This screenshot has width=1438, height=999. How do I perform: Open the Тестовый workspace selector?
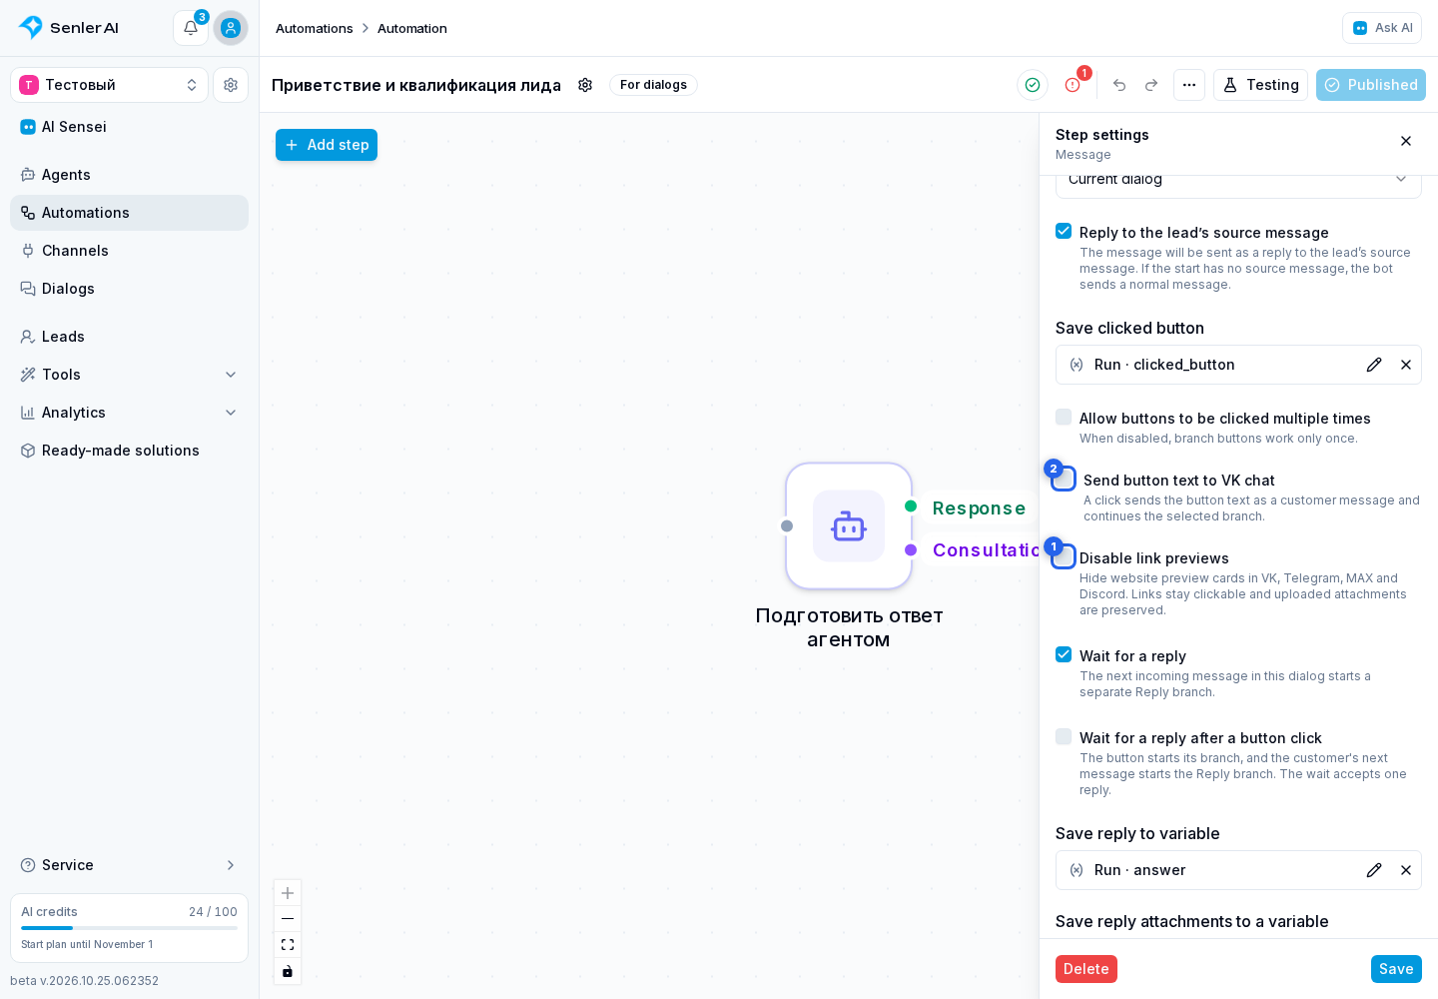pyautogui.click(x=109, y=85)
